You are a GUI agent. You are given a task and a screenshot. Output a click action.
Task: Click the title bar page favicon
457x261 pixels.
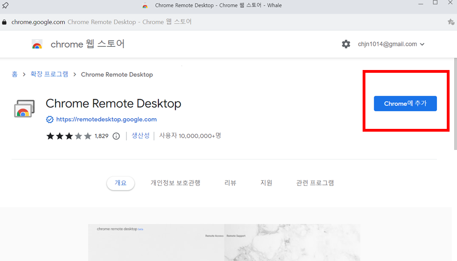click(145, 6)
